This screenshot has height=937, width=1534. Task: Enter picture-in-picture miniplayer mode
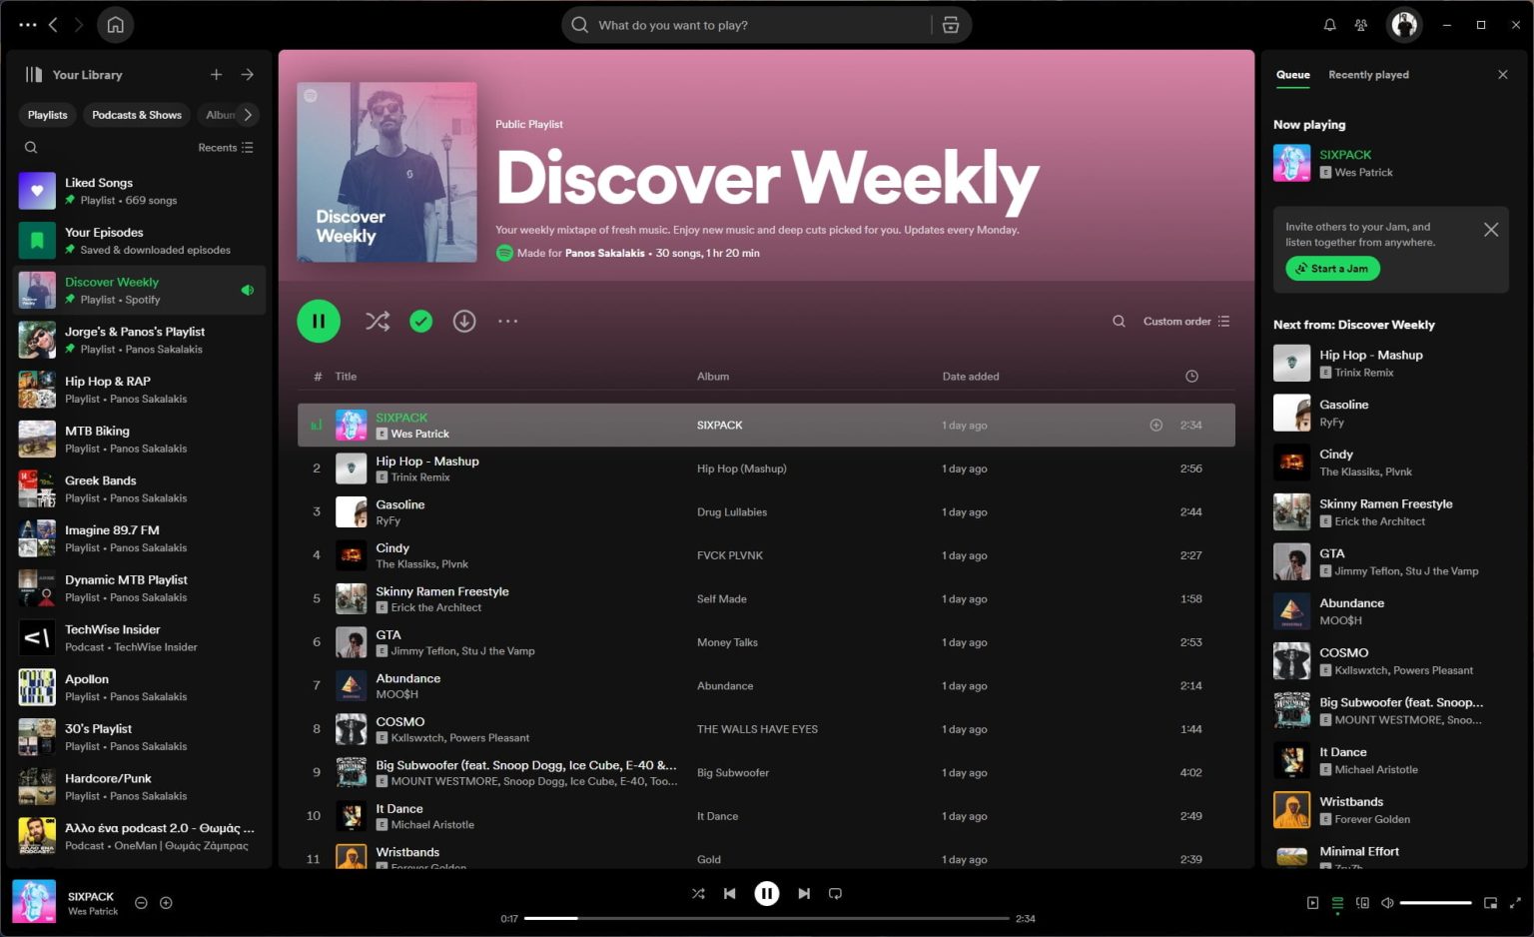point(1489,902)
